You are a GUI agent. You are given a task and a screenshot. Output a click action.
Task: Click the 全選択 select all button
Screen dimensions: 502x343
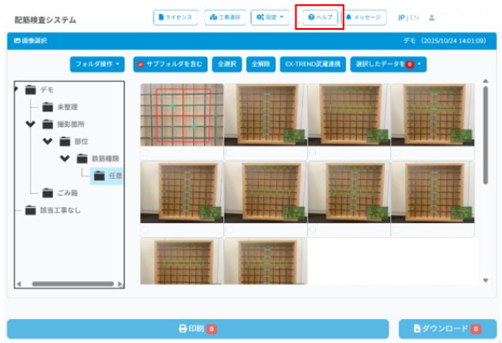click(226, 64)
